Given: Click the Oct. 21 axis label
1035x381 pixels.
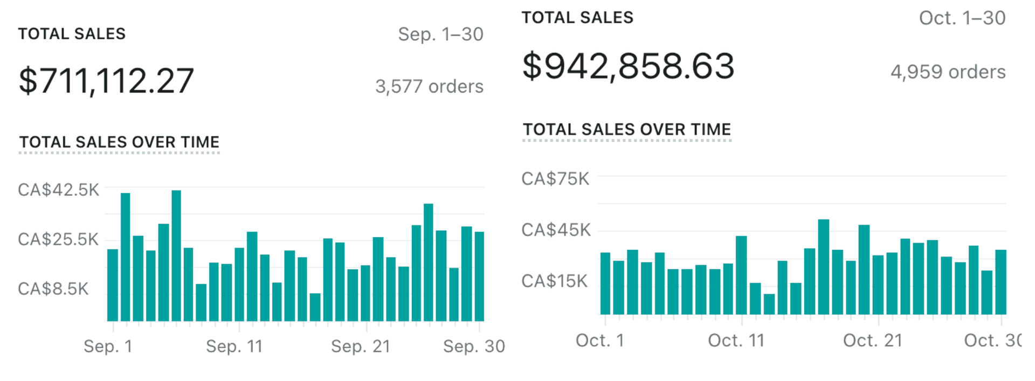Looking at the screenshot, I should point(872,340).
